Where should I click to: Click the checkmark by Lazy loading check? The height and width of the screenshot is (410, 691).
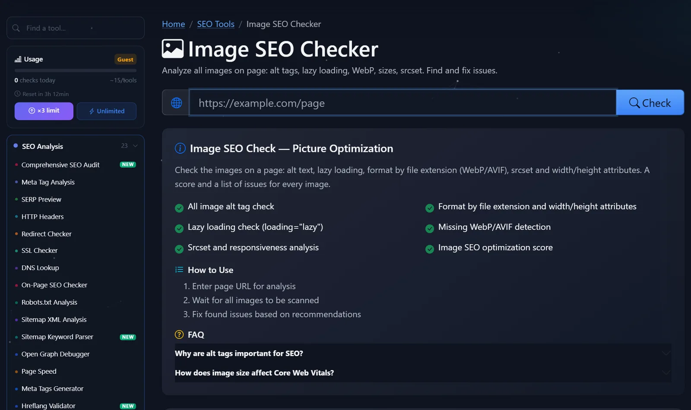coord(179,228)
